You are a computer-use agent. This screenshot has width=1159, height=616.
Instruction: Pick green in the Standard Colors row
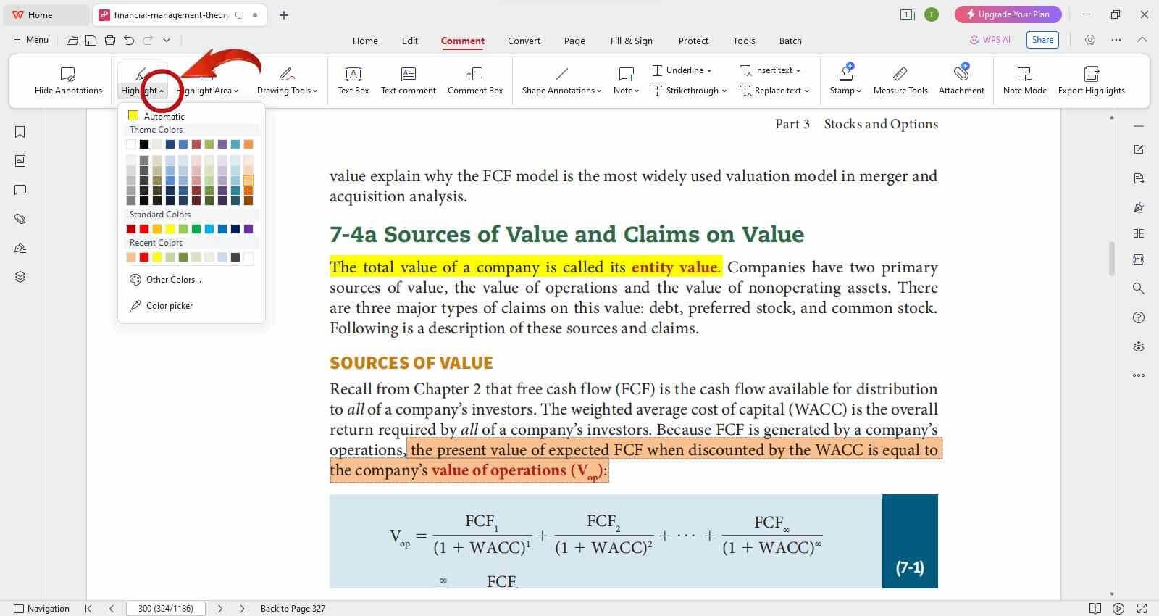point(196,229)
